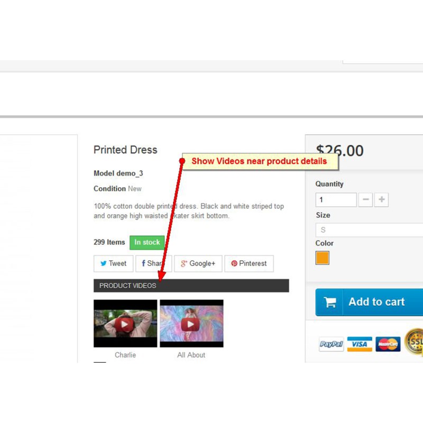
Task: Click the PayPal payment logo
Action: (332, 344)
